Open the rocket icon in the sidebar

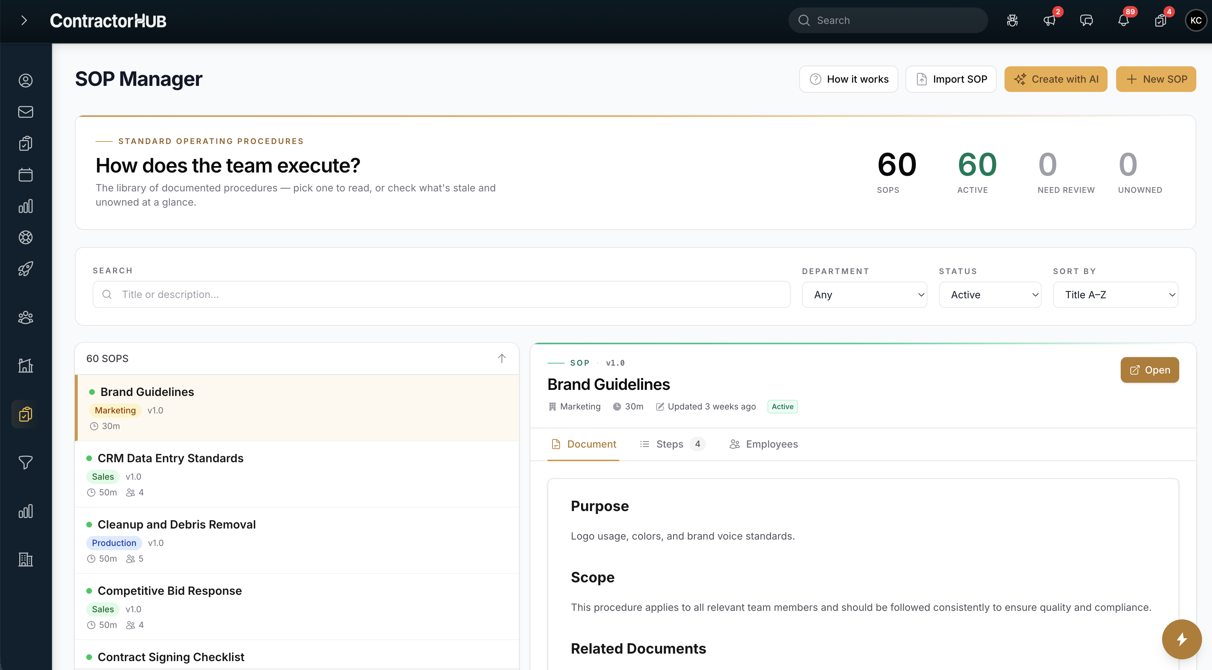click(x=25, y=269)
